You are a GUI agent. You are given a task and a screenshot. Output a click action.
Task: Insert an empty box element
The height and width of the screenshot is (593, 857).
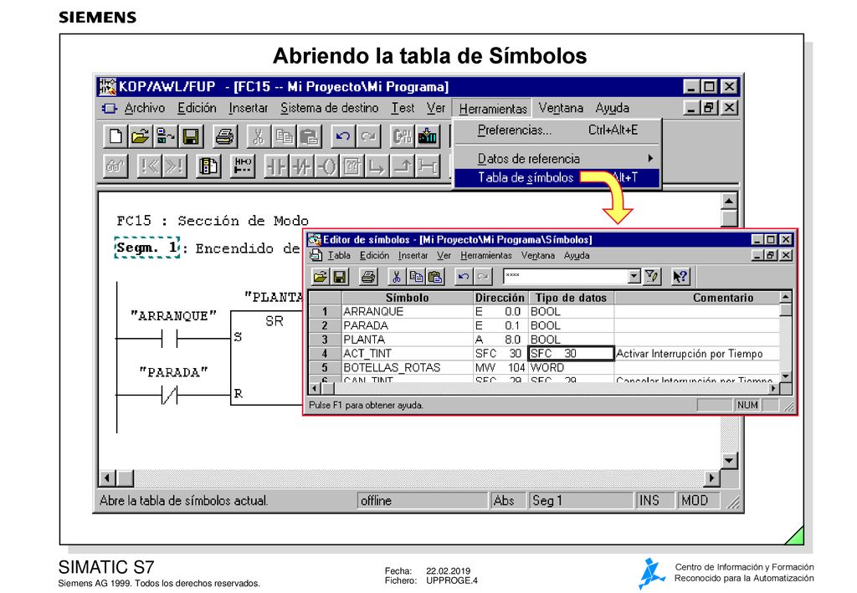(x=352, y=166)
